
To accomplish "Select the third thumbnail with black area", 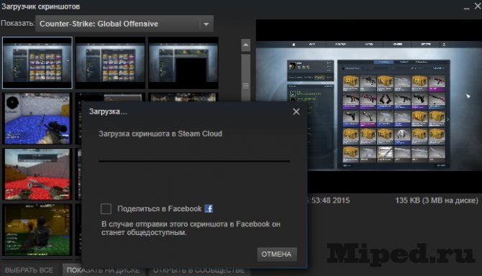I will (183, 63).
